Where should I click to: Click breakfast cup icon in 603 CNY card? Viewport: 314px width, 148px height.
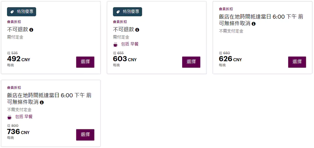click(x=115, y=45)
